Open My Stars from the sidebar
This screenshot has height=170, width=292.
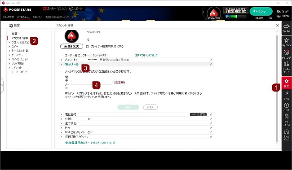(287, 42)
